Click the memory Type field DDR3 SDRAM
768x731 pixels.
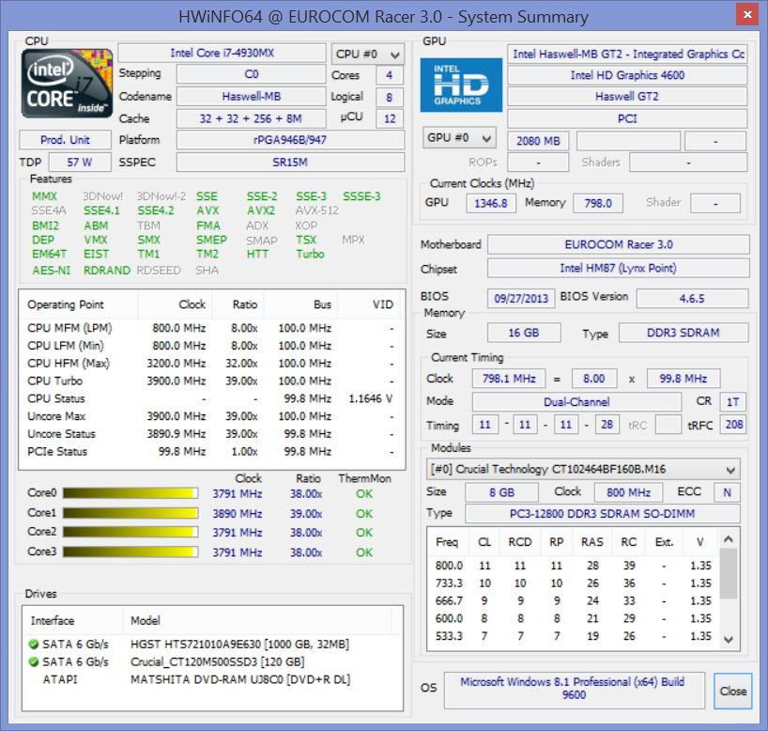684,333
